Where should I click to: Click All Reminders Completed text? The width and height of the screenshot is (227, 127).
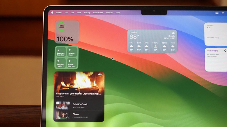pos(213,55)
